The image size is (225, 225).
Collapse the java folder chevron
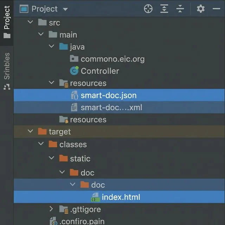[52, 47]
